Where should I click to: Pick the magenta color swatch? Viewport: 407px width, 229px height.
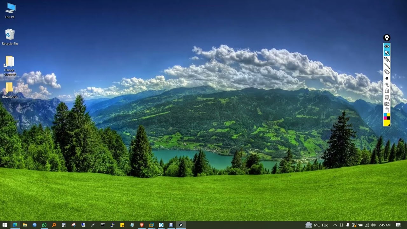[x=385, y=118]
